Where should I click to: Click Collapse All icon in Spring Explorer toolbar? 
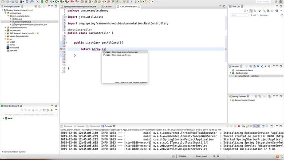point(256,96)
